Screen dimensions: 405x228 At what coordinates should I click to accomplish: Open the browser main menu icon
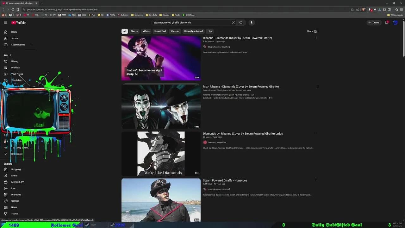(x=401, y=9)
